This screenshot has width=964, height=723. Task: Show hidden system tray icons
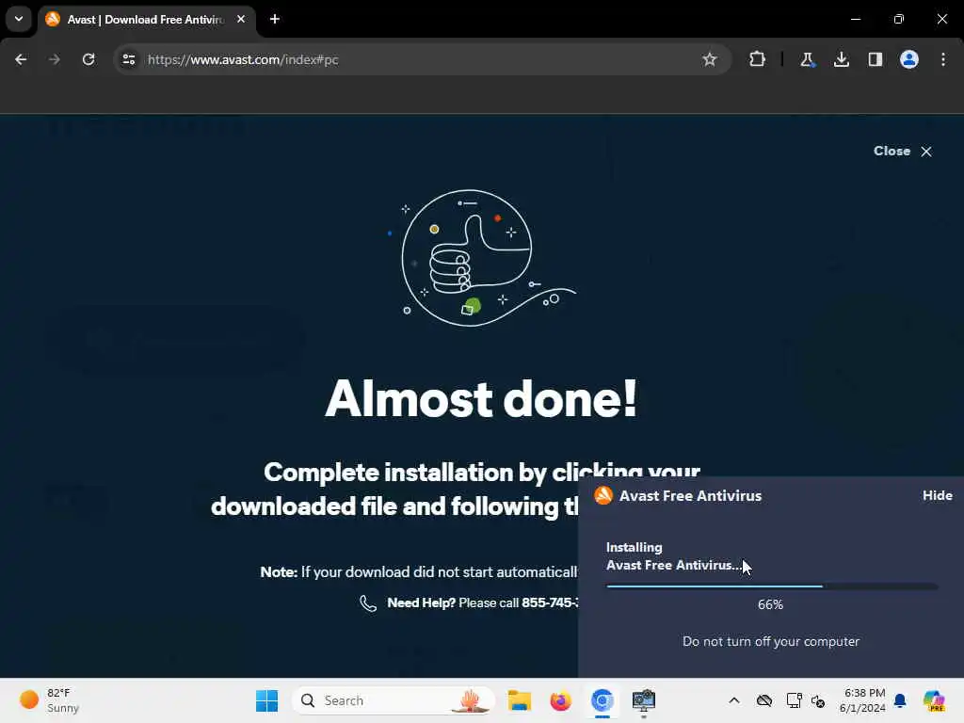point(734,700)
